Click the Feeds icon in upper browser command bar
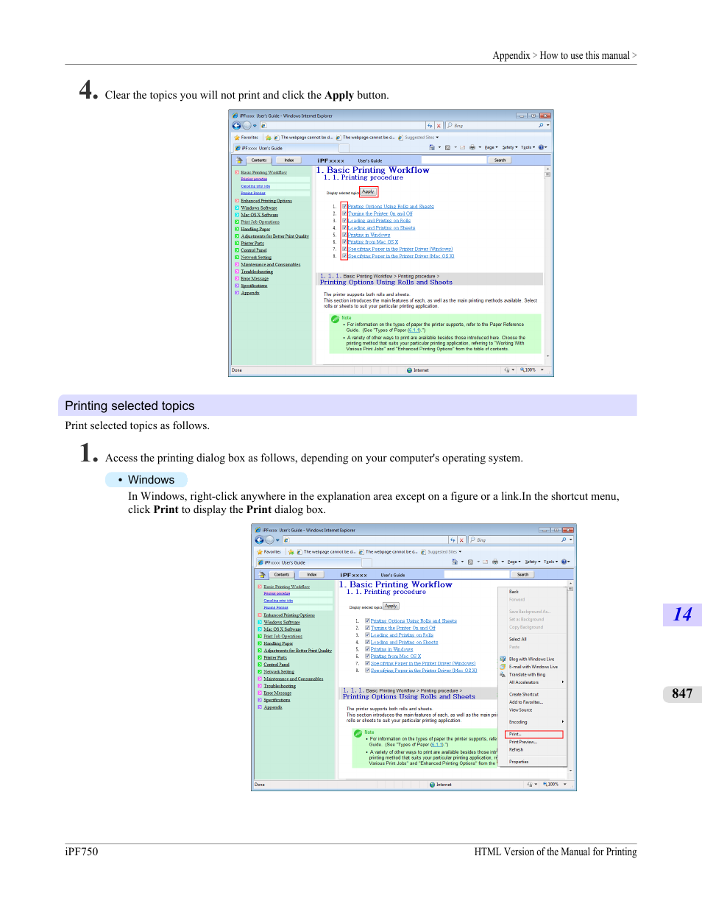The image size is (702, 909). click(x=447, y=147)
